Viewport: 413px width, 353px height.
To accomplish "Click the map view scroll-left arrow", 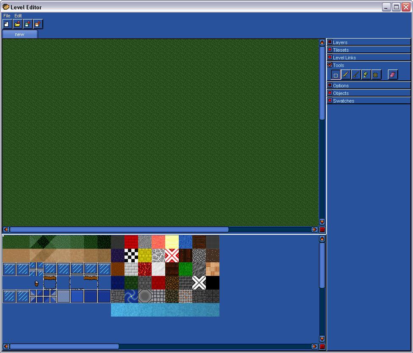I will pyautogui.click(x=6, y=229).
